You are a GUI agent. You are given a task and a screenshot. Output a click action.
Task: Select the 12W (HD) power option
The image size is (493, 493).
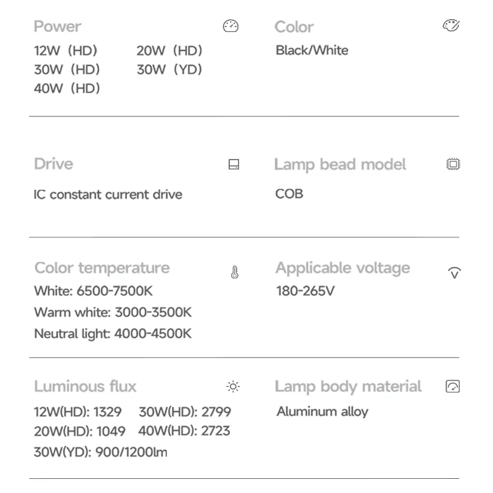tap(66, 51)
